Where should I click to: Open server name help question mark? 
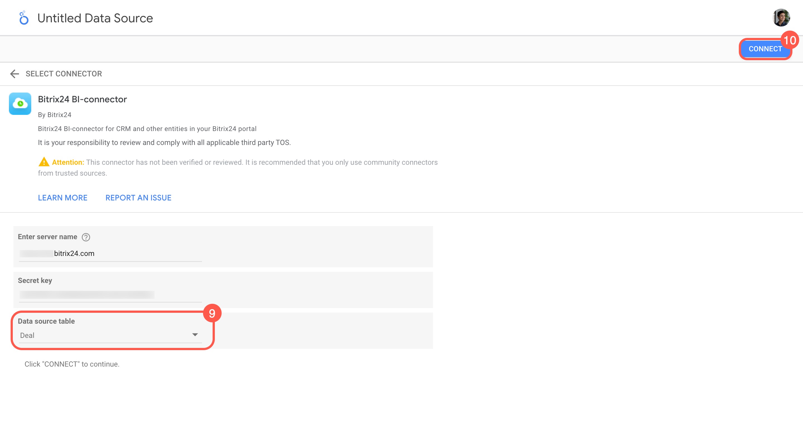click(86, 237)
